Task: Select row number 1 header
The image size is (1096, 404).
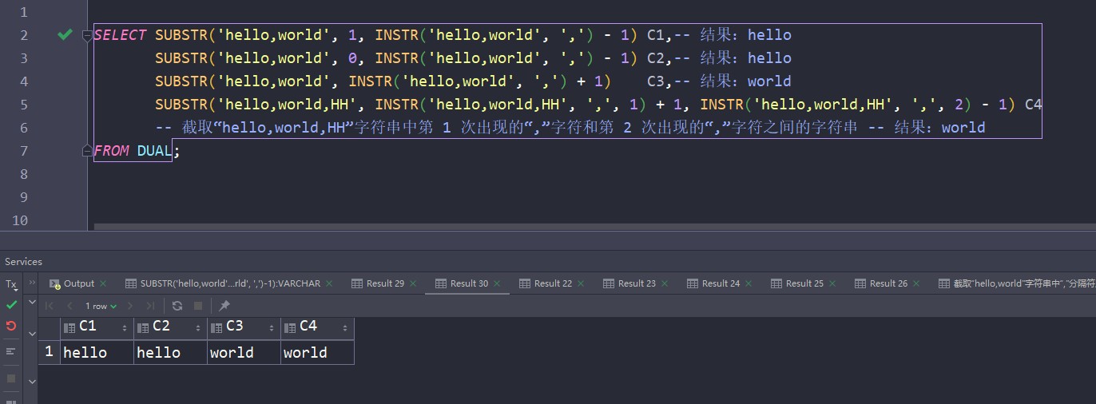Action: click(x=49, y=352)
